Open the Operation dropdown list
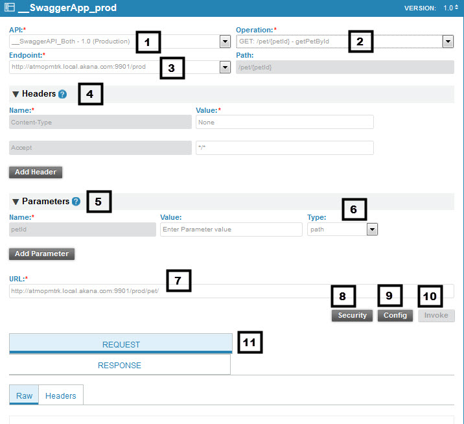The width and height of the screenshot is (464, 424). pyautogui.click(x=447, y=42)
